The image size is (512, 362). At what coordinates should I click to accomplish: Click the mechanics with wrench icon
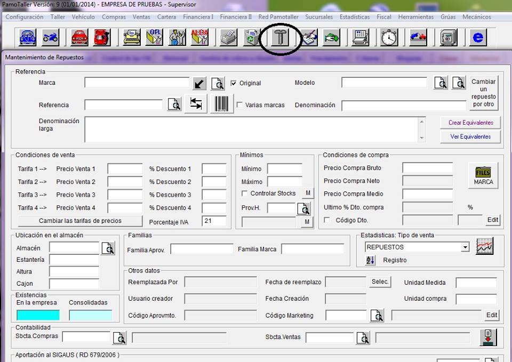pos(177,37)
